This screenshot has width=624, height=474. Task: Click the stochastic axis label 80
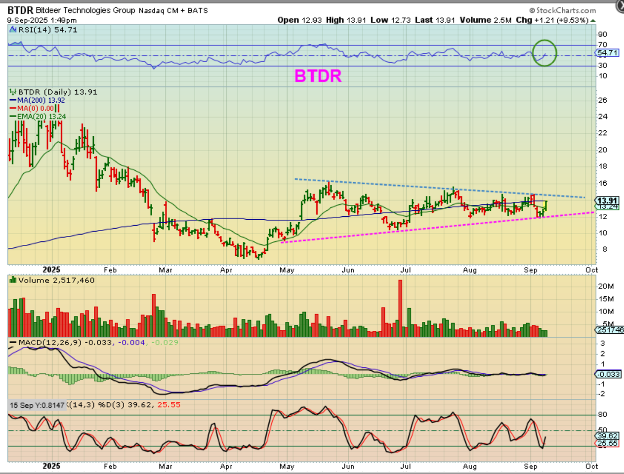tap(602, 415)
